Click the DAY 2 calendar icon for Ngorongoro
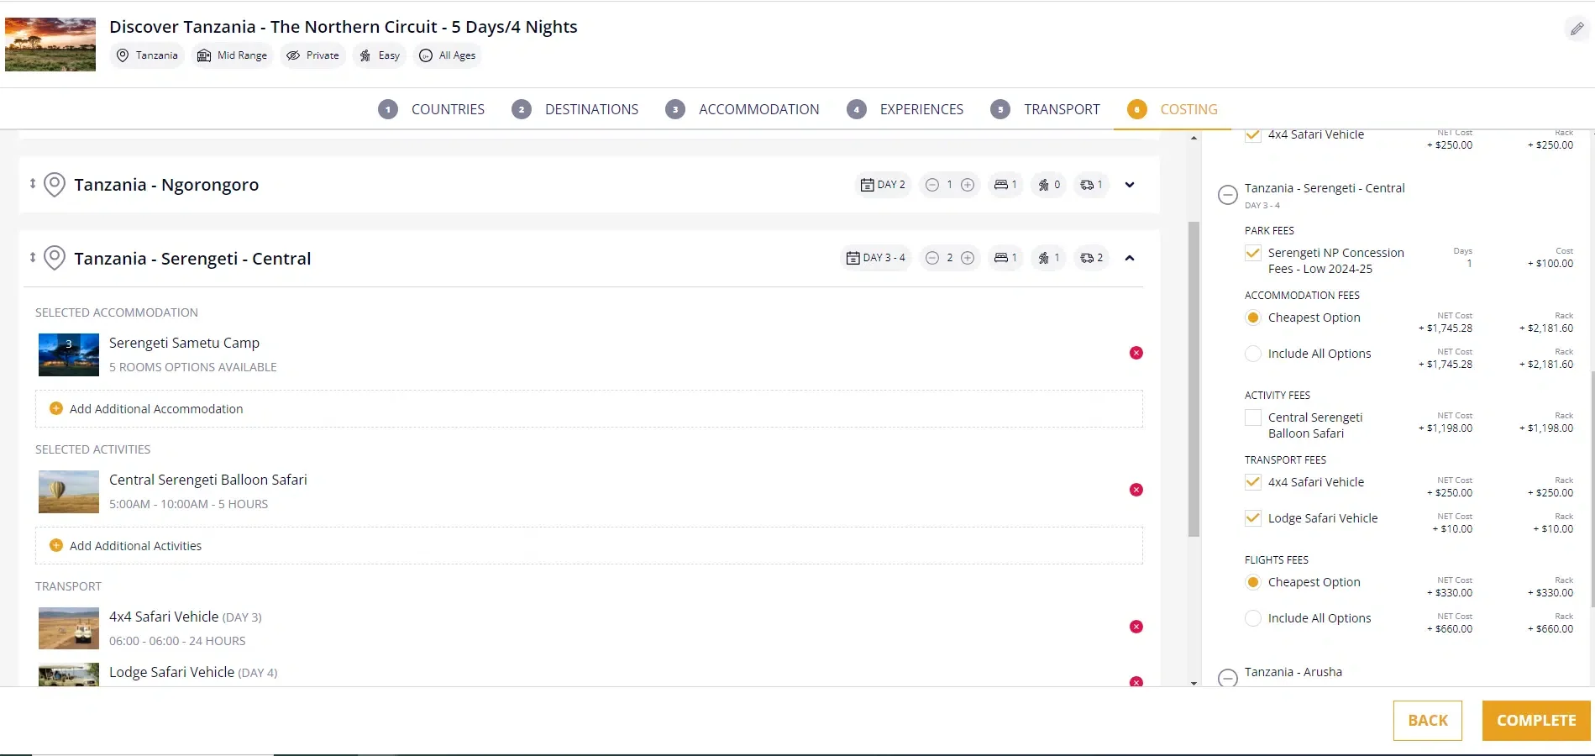The image size is (1595, 756). tap(868, 185)
